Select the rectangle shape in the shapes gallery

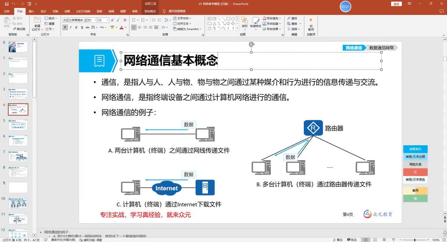coord(228,19)
